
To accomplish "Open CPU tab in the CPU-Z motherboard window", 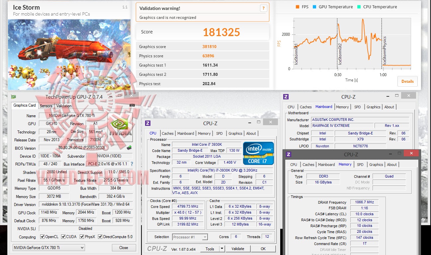I will pos(291,107).
